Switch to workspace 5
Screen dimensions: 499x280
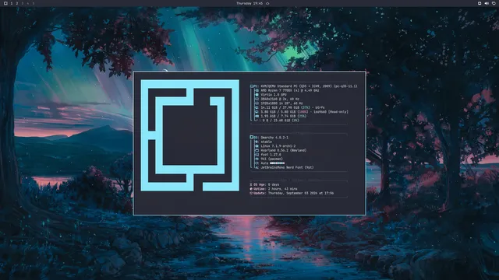33,3
